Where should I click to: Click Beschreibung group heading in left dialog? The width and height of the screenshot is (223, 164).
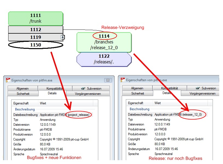[x=25, y=109]
